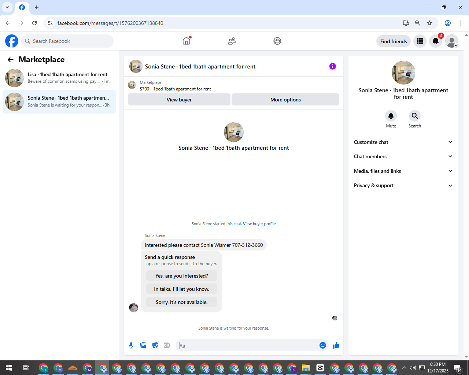
Task: Select the Sonia Stene conversation in list
Action: point(59,101)
